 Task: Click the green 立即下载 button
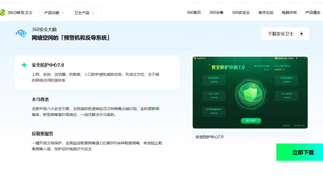click(x=300, y=152)
